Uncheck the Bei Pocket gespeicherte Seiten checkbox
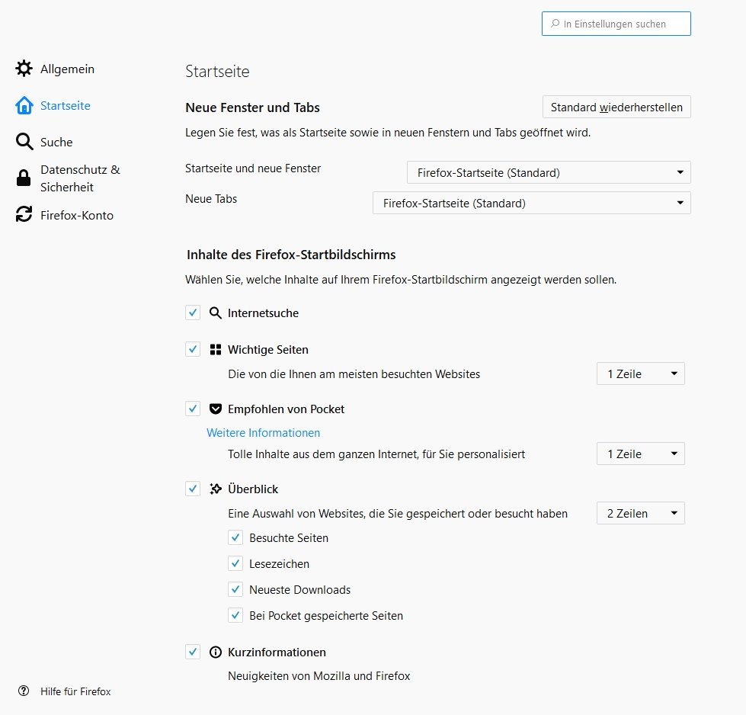Viewport: 746px width, 715px height. [235, 615]
